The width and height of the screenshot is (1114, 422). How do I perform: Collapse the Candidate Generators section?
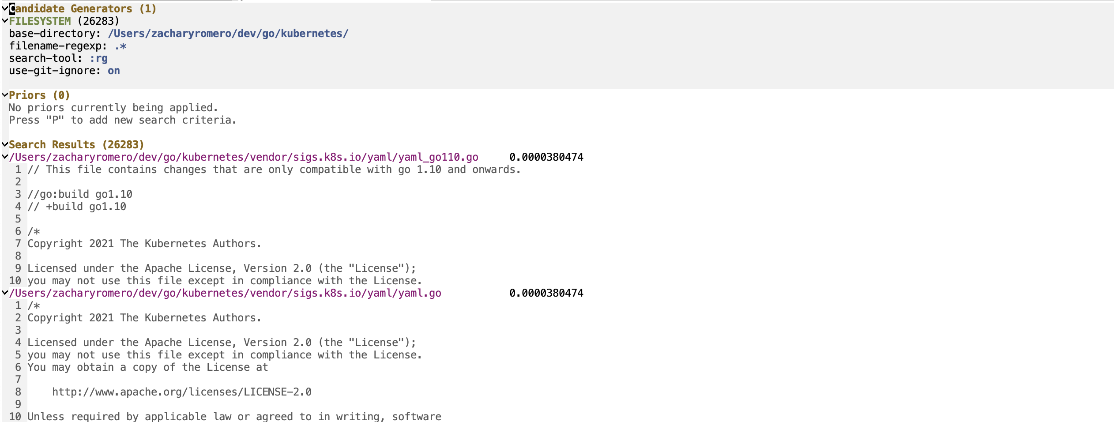point(5,8)
